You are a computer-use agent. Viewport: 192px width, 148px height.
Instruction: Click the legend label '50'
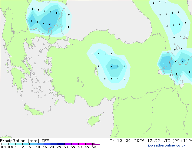pyautogui.click(x=94, y=147)
